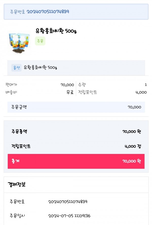Click the 결제정보 section heading
The width and height of the screenshot is (152, 225).
click(17, 184)
